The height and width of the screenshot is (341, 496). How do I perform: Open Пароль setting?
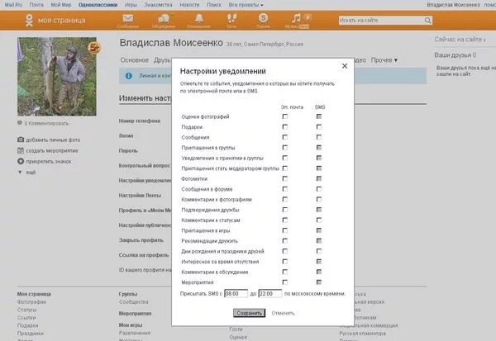pos(128,150)
